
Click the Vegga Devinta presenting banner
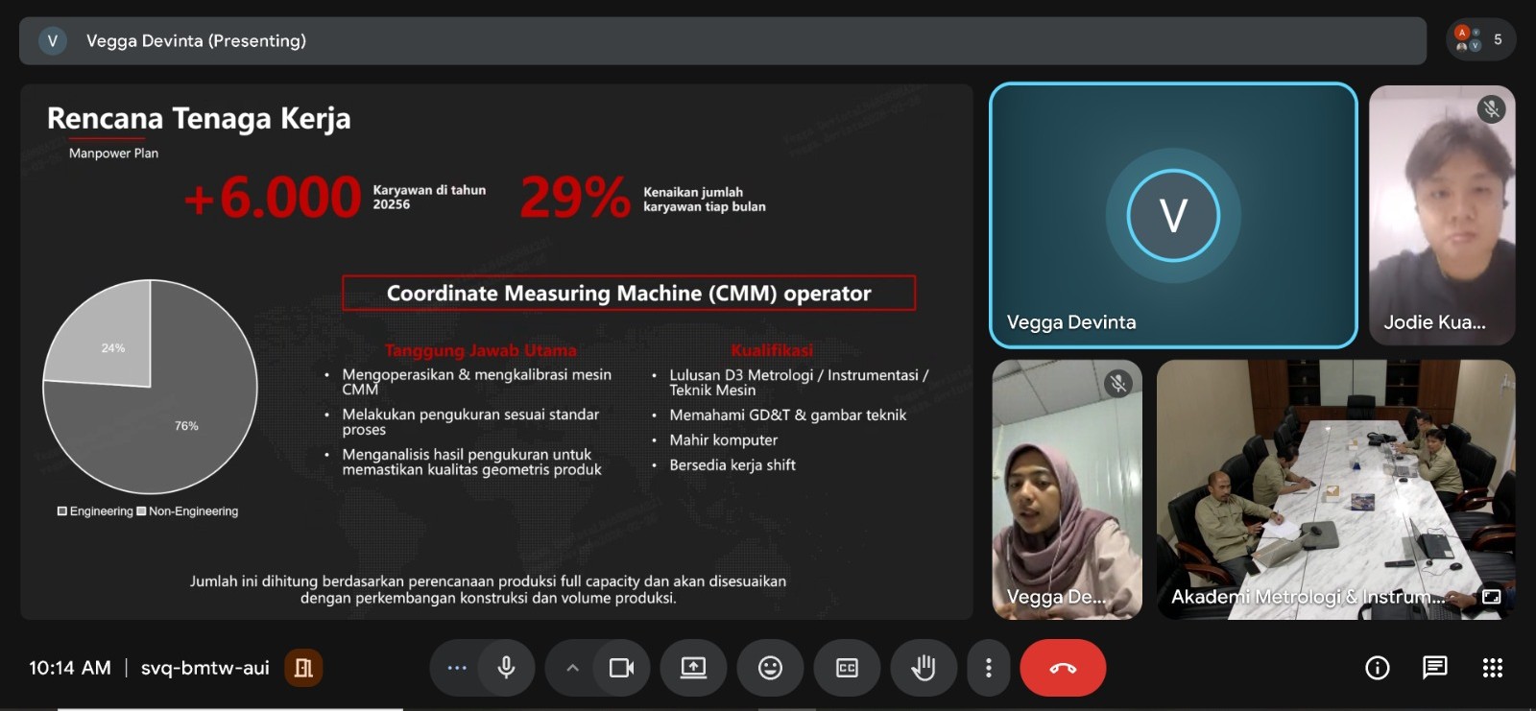(x=722, y=40)
